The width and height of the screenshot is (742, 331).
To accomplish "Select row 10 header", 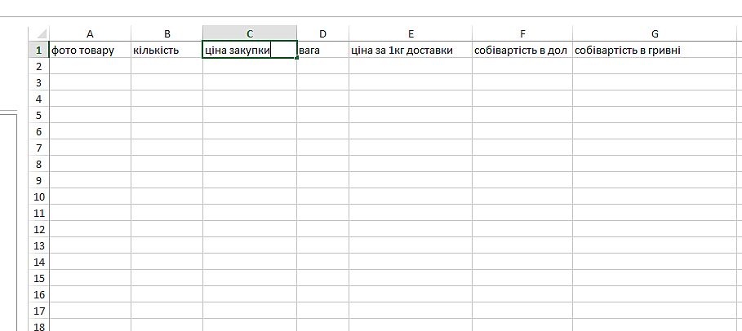I will pos(38,196).
